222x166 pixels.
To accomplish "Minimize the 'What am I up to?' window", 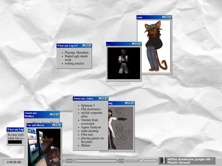I will [x=84, y=45].
